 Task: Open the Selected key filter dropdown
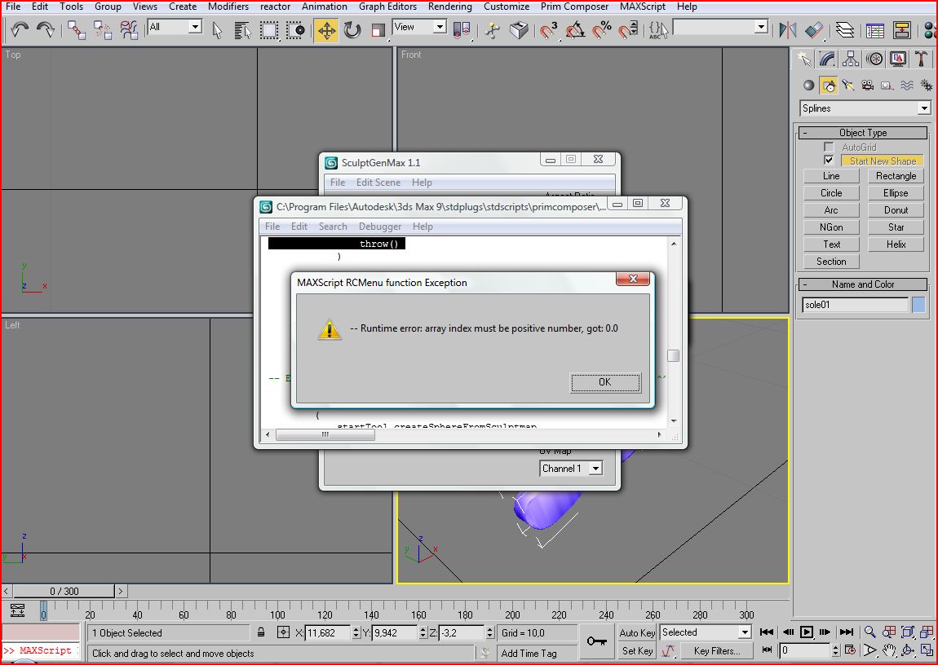click(x=745, y=632)
